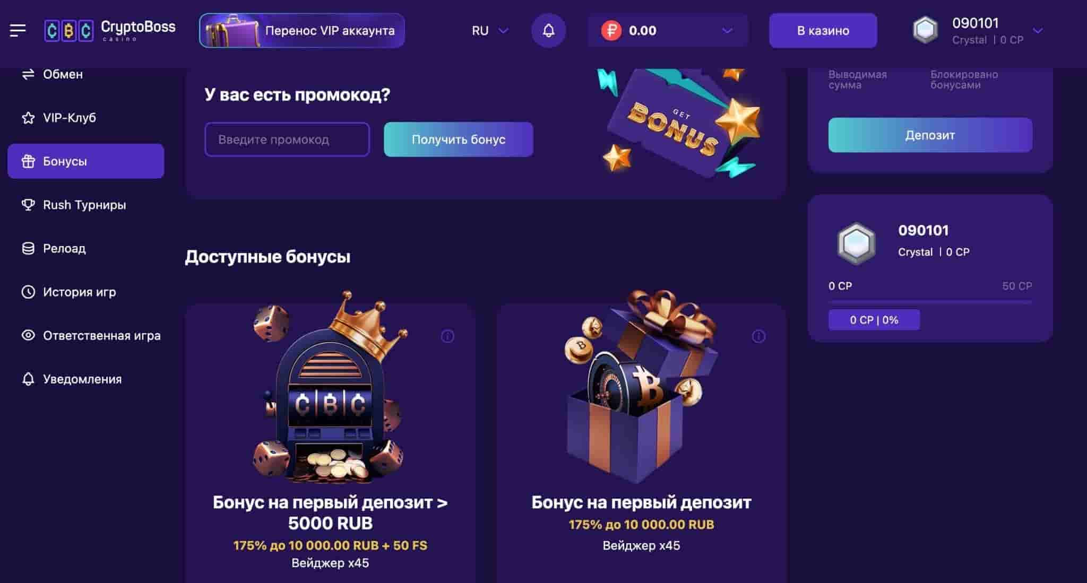Expand the RU language dropdown

click(x=490, y=31)
